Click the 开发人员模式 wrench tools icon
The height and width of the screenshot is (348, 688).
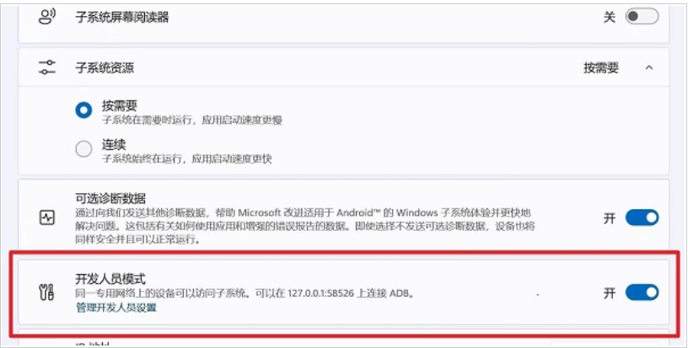tap(47, 292)
